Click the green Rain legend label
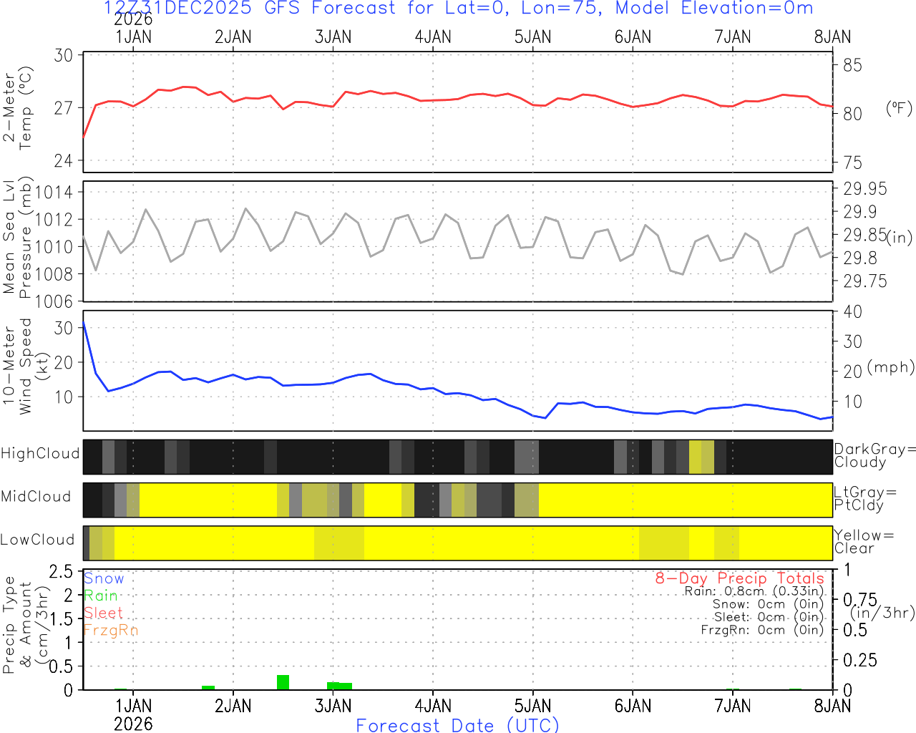 [x=101, y=596]
